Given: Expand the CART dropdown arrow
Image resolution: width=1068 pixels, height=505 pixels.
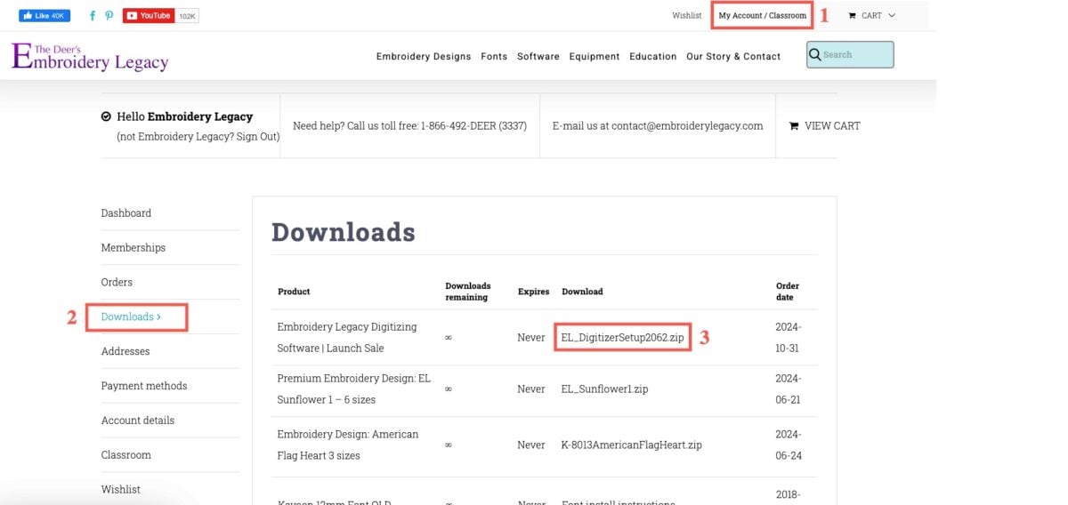Looking at the screenshot, I should [892, 16].
